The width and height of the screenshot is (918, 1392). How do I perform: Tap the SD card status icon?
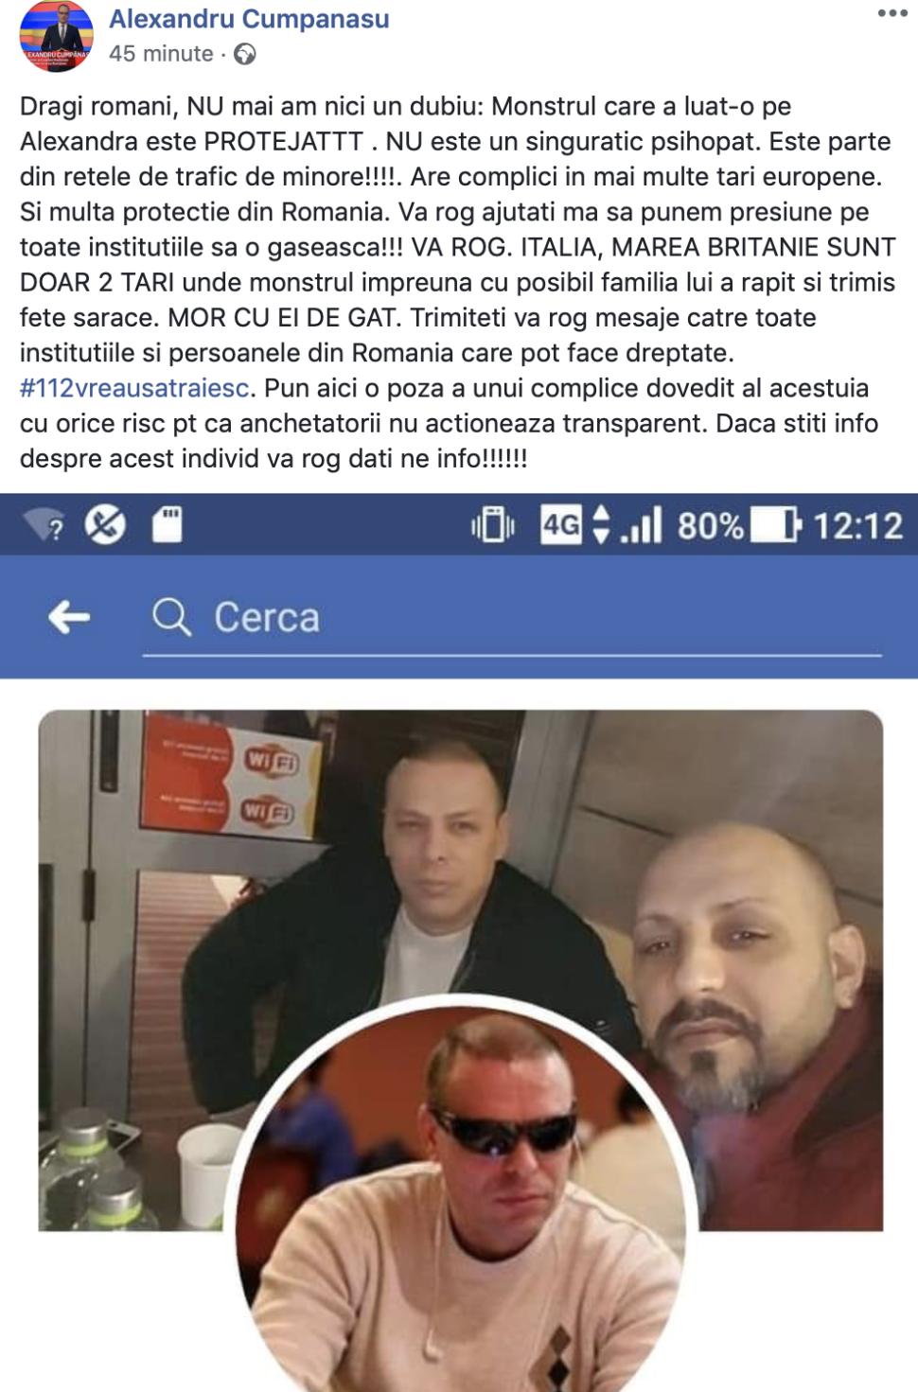click(x=168, y=524)
